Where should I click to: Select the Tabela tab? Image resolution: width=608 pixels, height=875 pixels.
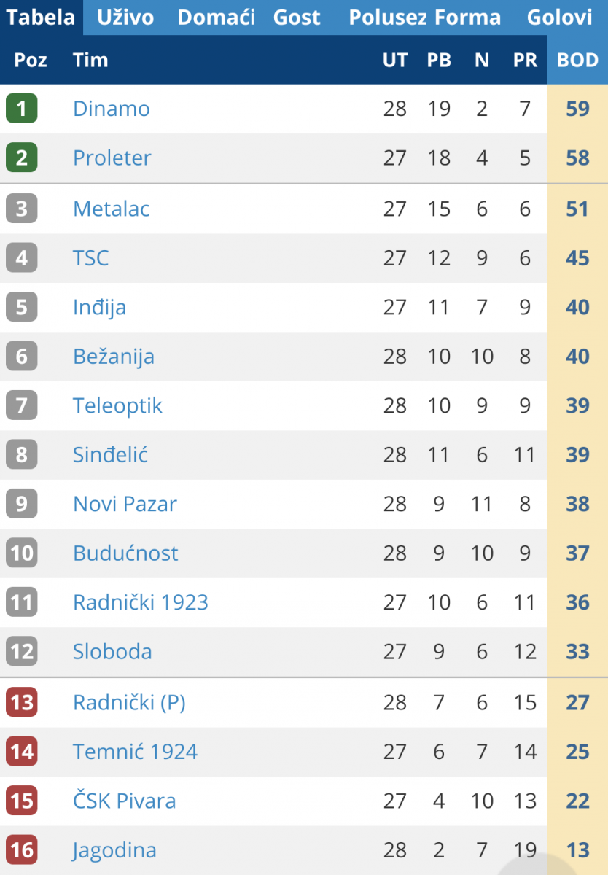(41, 17)
